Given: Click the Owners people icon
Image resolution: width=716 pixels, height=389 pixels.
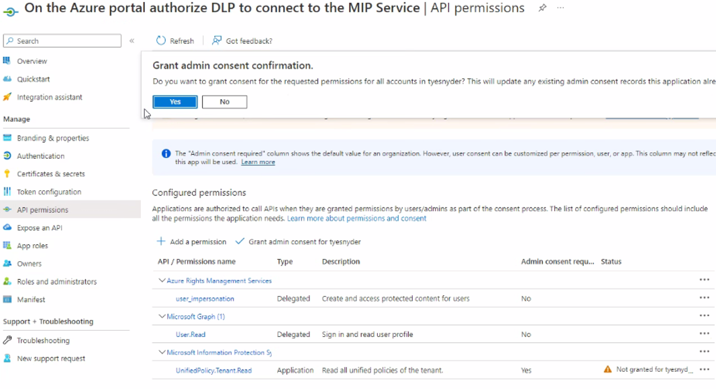Looking at the screenshot, I should (x=7, y=263).
